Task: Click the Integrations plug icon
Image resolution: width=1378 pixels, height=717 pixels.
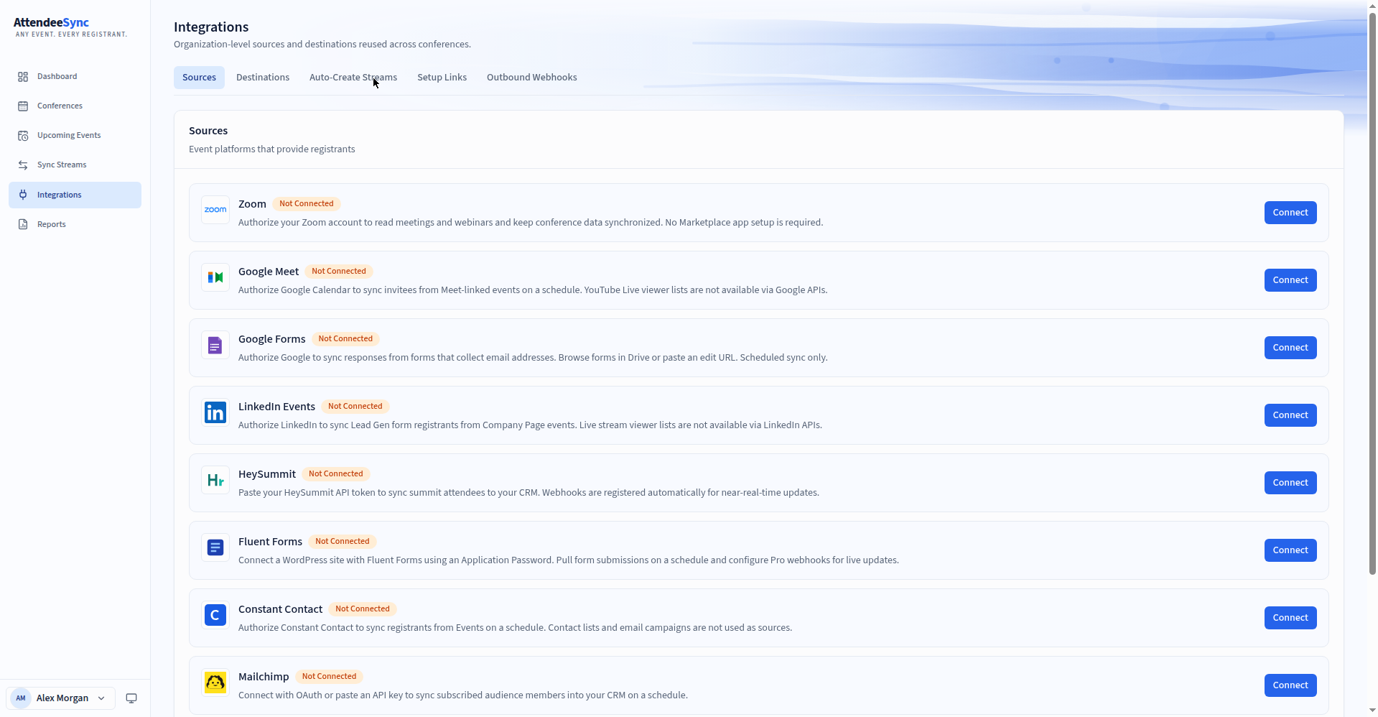Action: coord(23,195)
